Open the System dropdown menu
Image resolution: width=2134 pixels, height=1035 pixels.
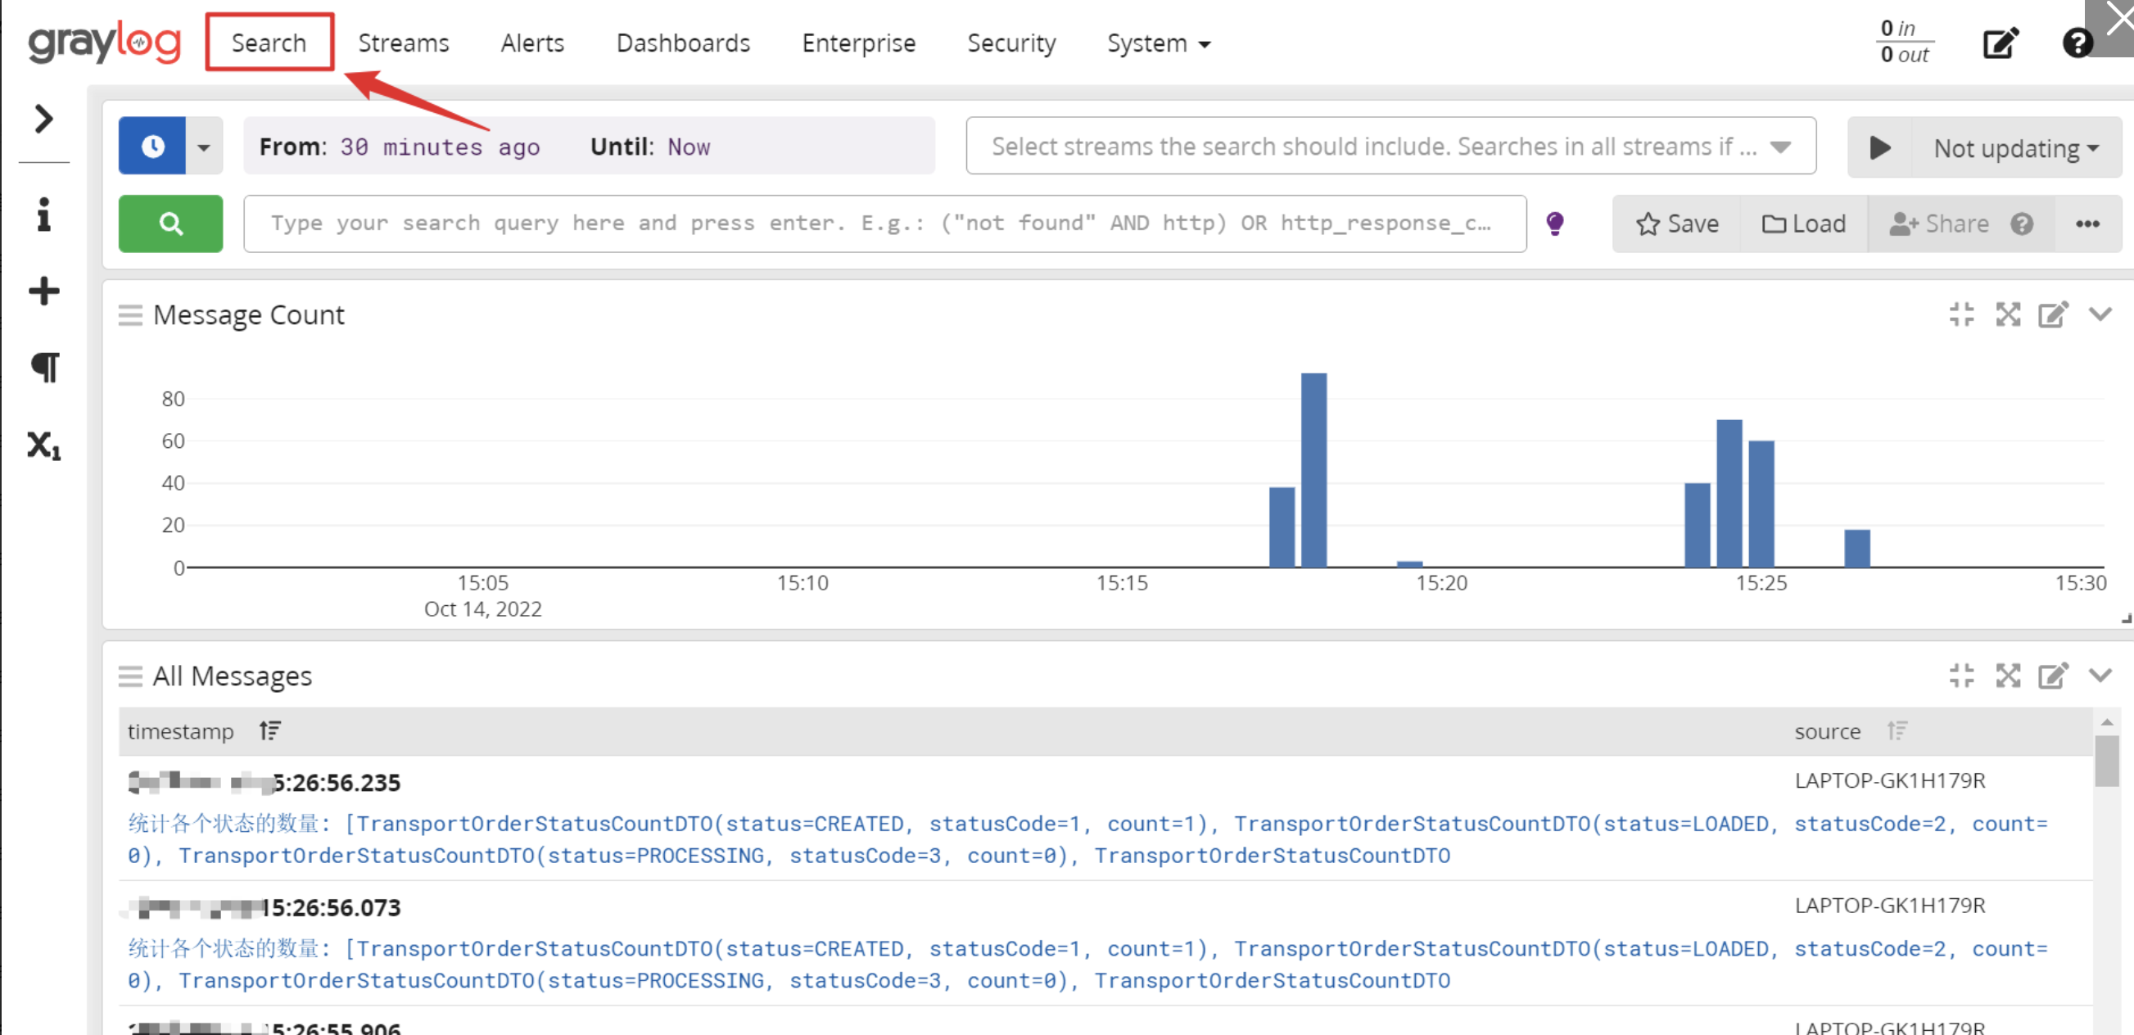tap(1157, 43)
